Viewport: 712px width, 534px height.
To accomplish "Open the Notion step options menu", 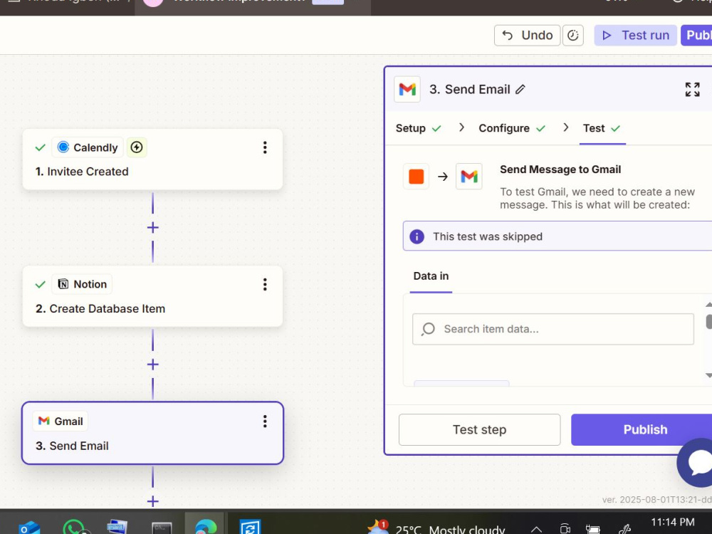I will (265, 284).
